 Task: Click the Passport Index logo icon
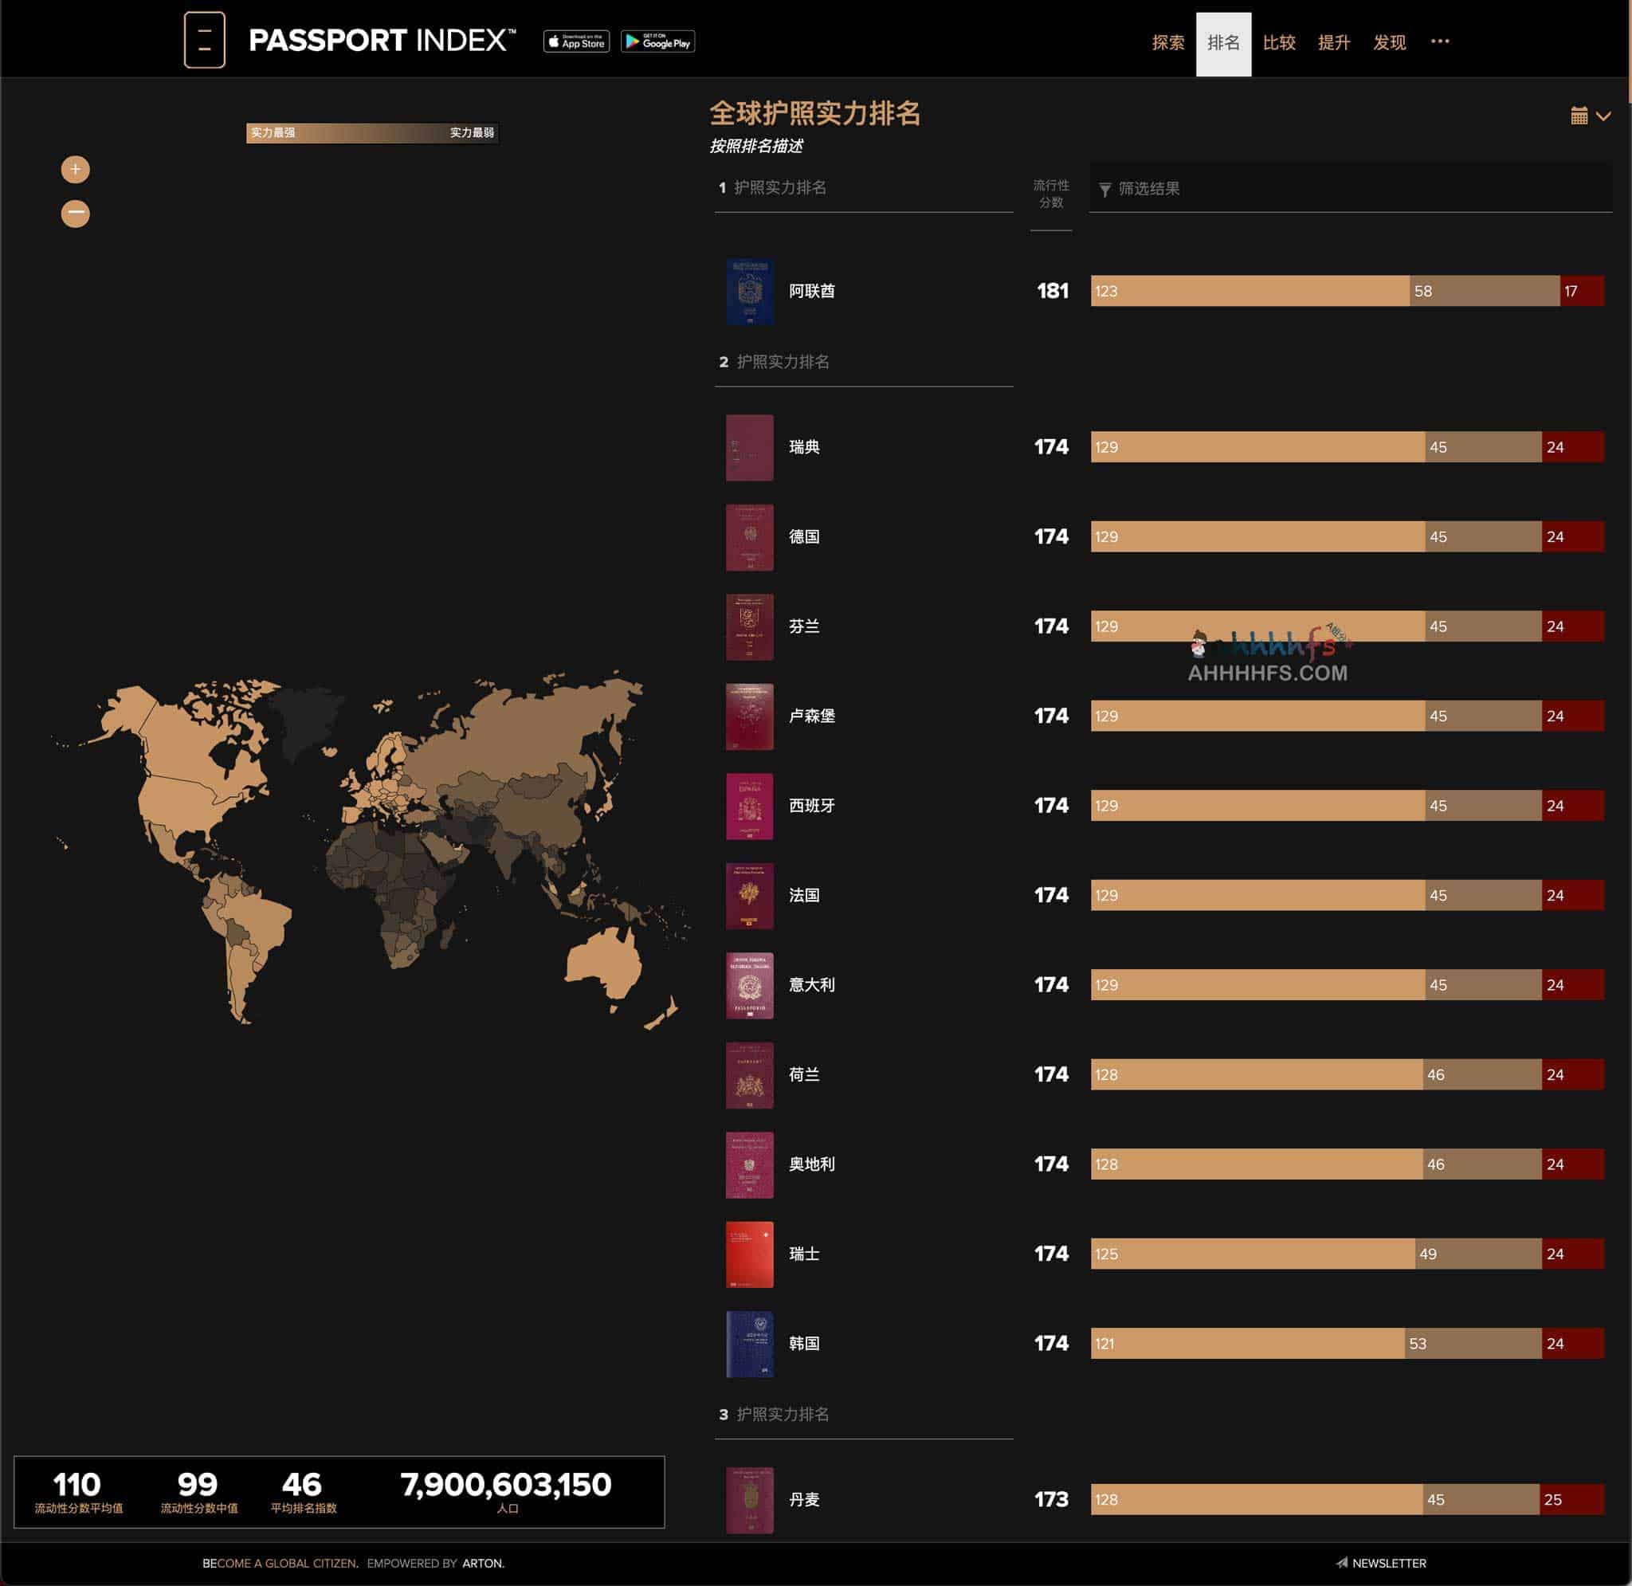[204, 39]
